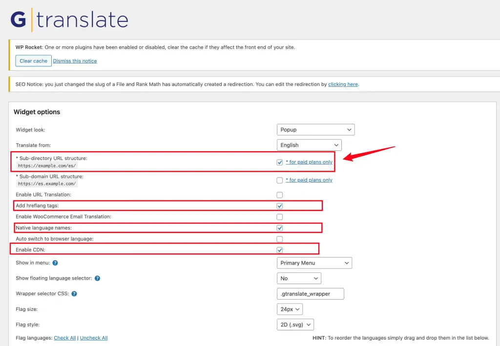
Task: Click the Clear cache button
Action: coord(34,61)
